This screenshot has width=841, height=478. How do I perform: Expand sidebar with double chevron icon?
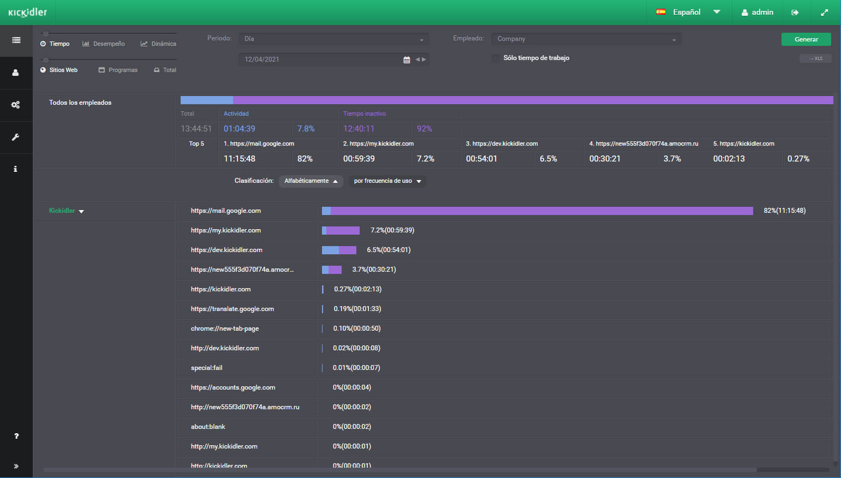pos(16,466)
